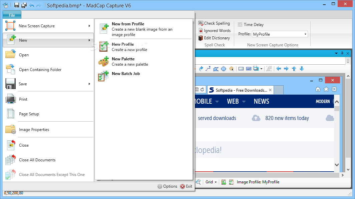The height and width of the screenshot is (199, 355).
Task: Select New Palette option
Action: 144,62
